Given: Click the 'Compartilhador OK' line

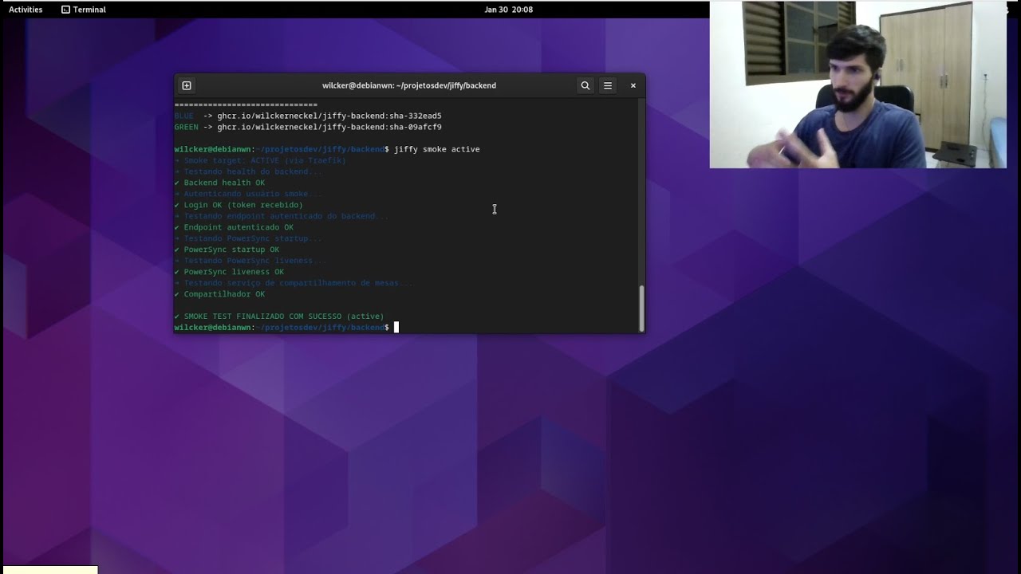Looking at the screenshot, I should tap(219, 294).
